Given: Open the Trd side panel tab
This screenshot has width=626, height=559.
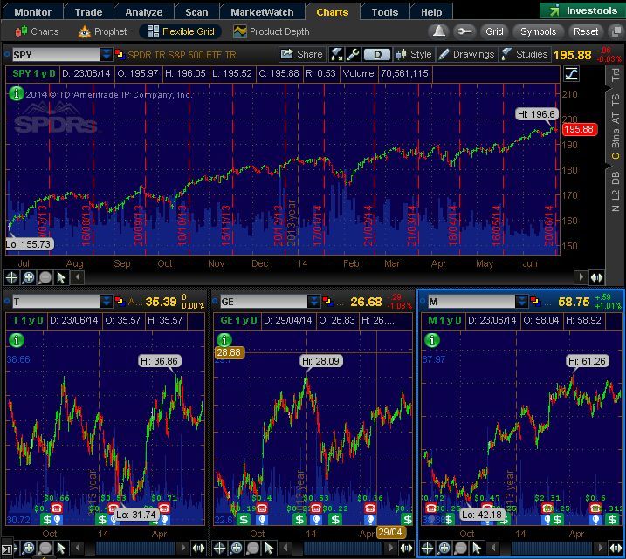Looking at the screenshot, I should click(x=616, y=74).
